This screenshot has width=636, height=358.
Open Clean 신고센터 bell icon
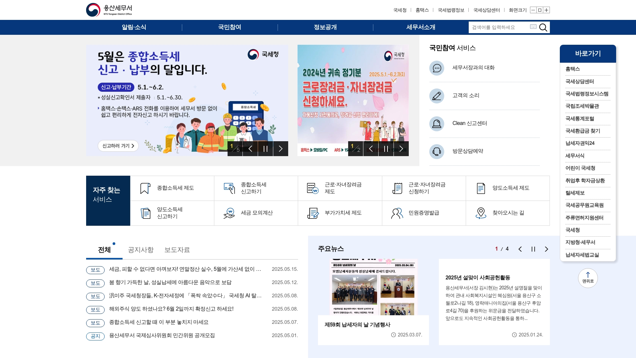point(437,124)
